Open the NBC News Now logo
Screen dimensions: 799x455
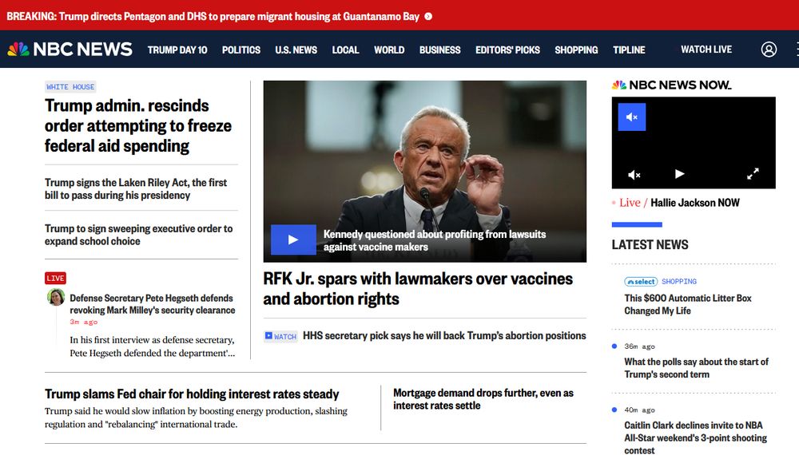671,85
